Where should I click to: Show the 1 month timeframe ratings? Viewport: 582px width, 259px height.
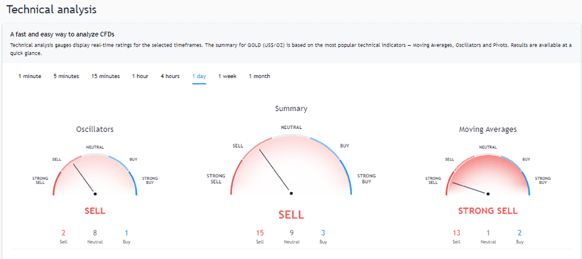[259, 76]
